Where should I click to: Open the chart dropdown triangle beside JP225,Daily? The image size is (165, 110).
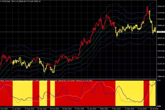[x=1, y=1]
